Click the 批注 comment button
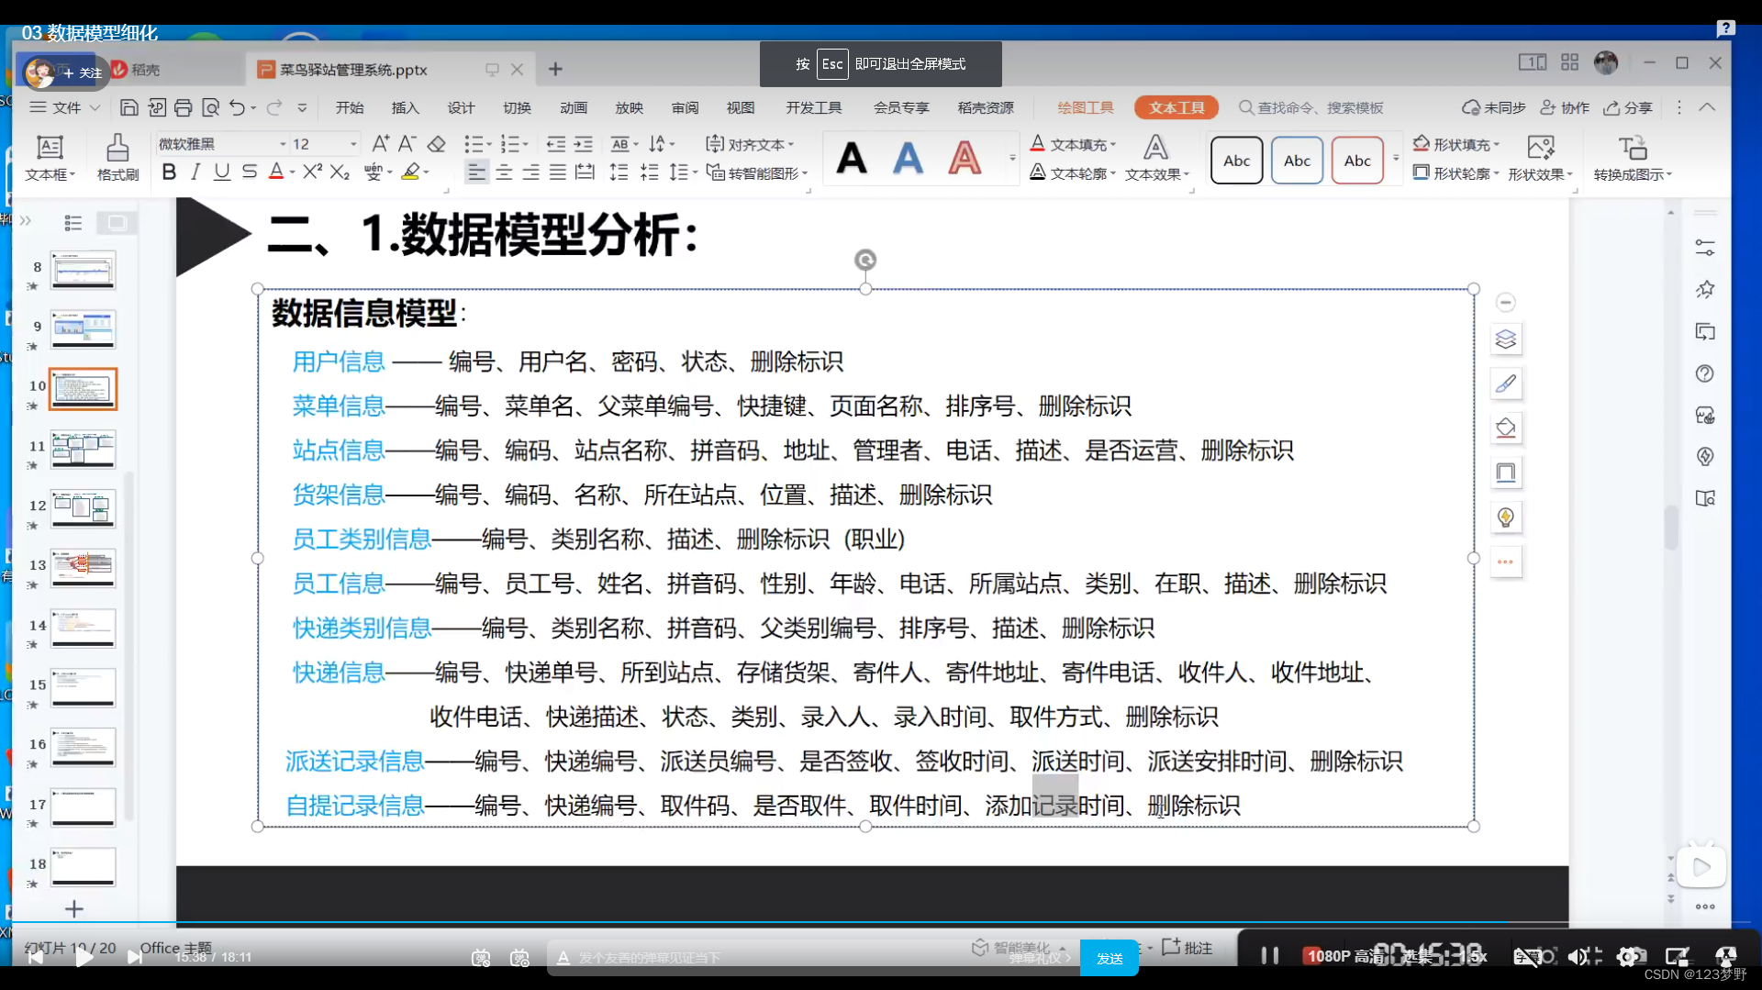 [1187, 947]
